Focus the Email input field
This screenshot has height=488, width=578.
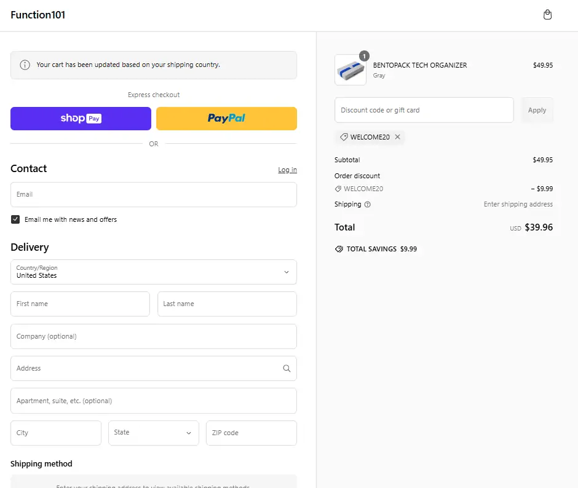pyautogui.click(x=154, y=194)
